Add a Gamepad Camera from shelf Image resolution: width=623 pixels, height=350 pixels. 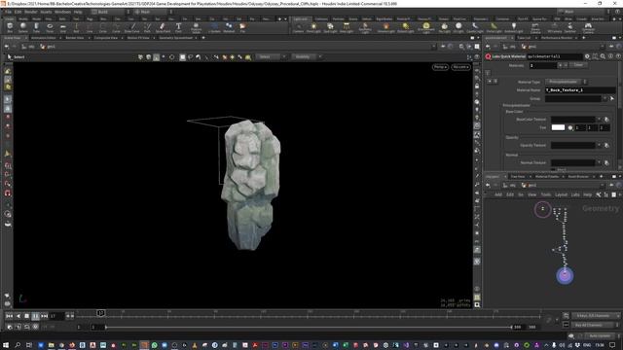[x=588, y=27]
